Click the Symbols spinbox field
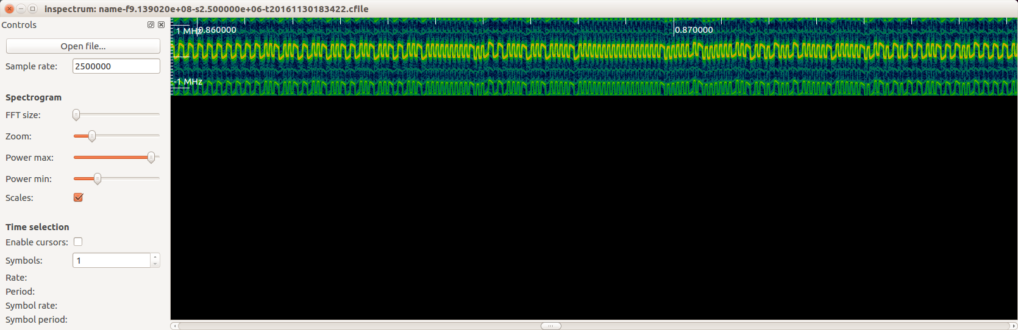 tap(112, 261)
